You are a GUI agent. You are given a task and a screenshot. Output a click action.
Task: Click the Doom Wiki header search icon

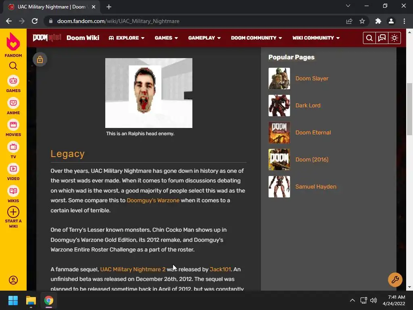369,38
